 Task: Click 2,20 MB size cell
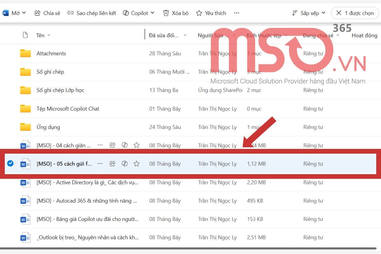pyautogui.click(x=256, y=182)
